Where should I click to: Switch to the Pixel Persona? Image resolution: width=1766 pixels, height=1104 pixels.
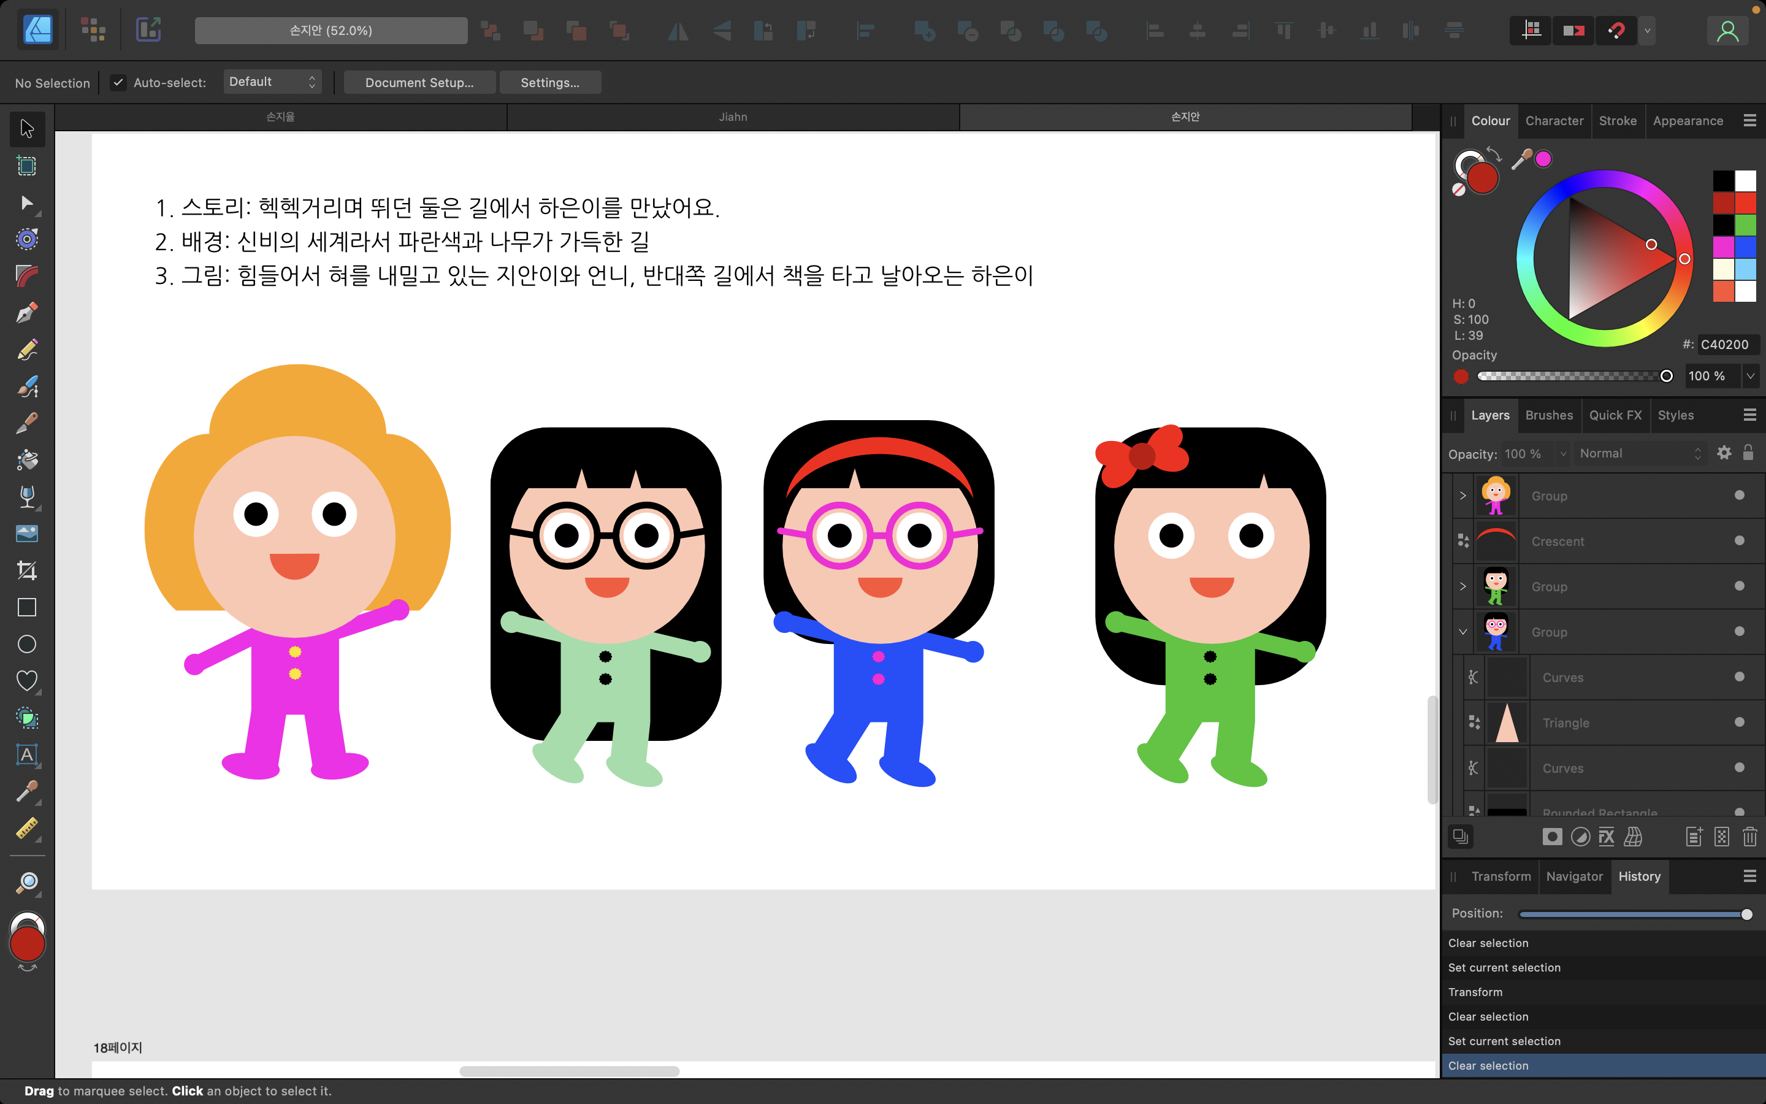tap(93, 30)
